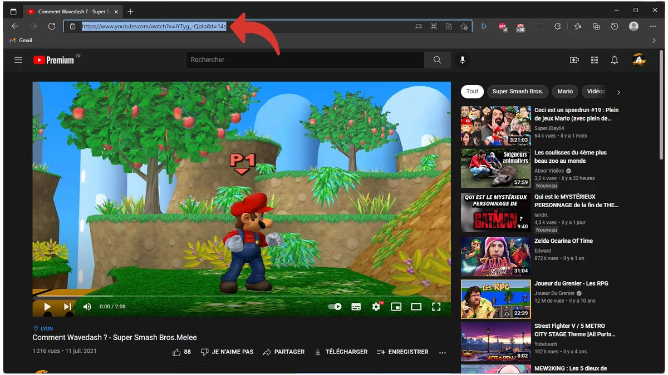Click the video seek progress bar

[x=242, y=297]
